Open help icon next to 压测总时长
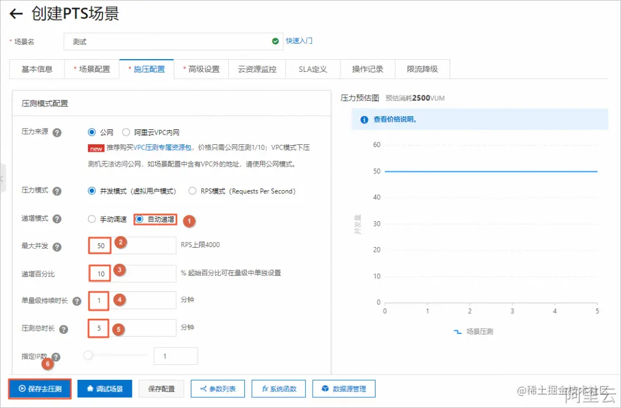Viewport: 621px width, 408px height. pos(63,329)
